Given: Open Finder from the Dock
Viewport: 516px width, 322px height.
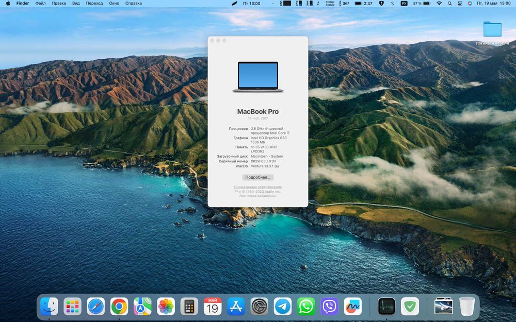Looking at the screenshot, I should pyautogui.click(x=49, y=307).
